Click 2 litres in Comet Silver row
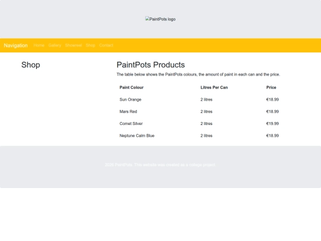 (206, 124)
